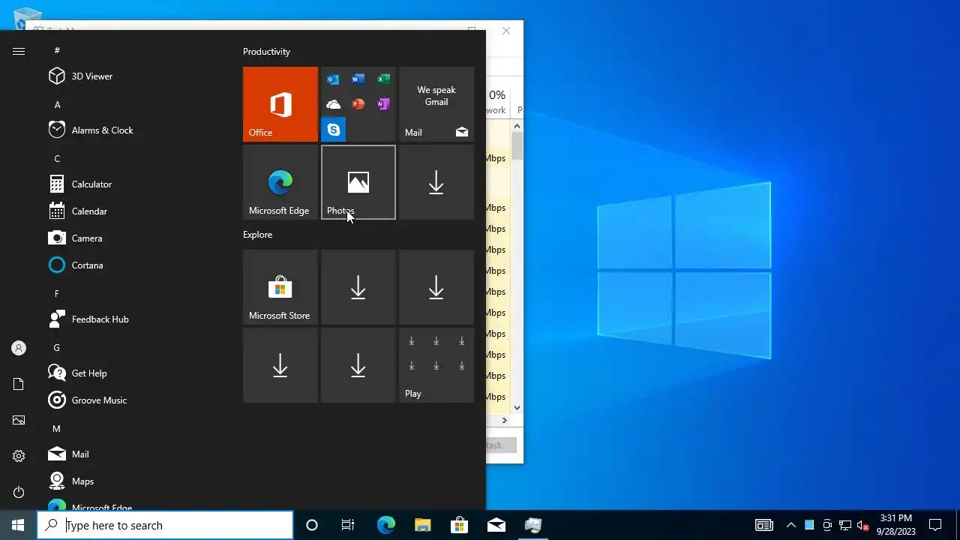Click the Windows Start button
Viewport: 960px width, 540px height.
tap(18, 525)
